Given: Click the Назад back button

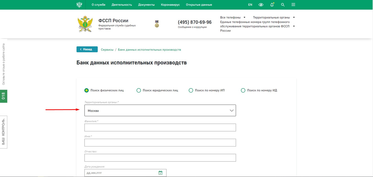Looking at the screenshot, I should [x=87, y=49].
